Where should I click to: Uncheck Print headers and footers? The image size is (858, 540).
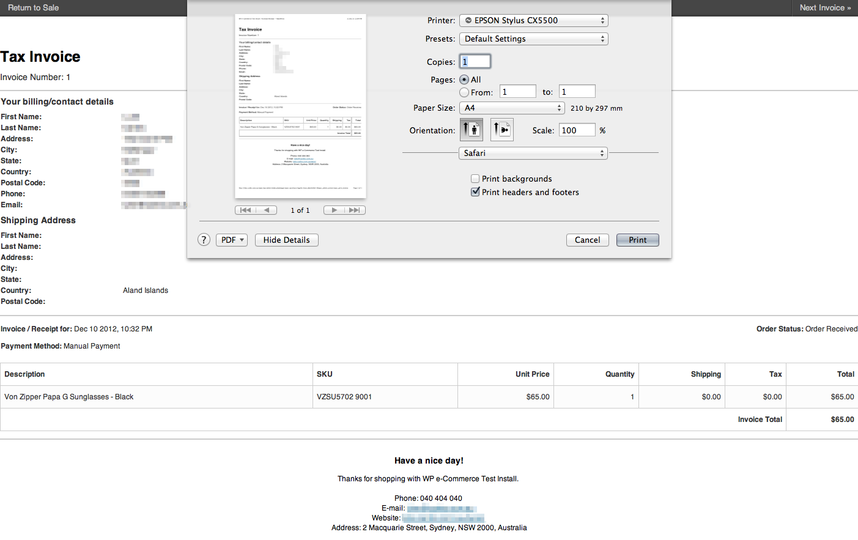[x=475, y=192]
